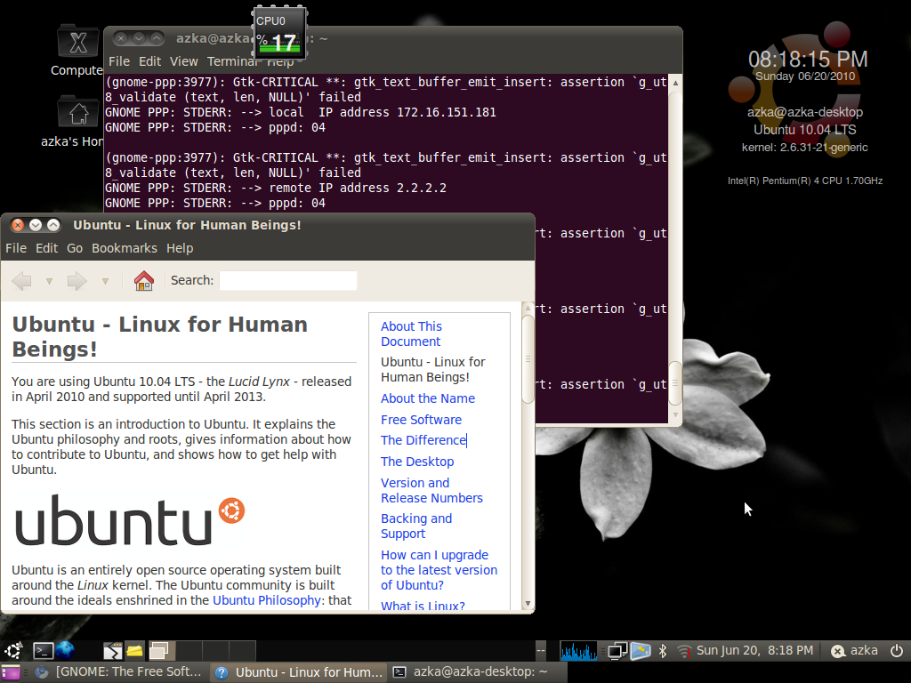Viewport: 911px width, 683px height.
Task: Open the terminal window's File menu
Action: point(119,61)
